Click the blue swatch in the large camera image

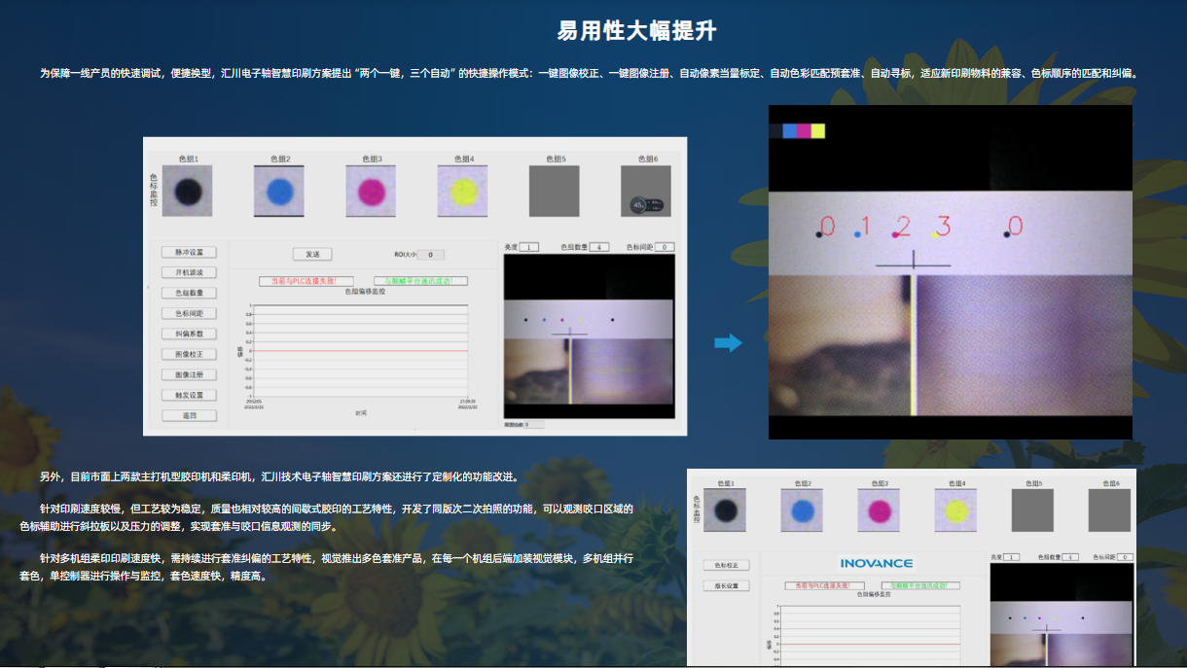[789, 130]
